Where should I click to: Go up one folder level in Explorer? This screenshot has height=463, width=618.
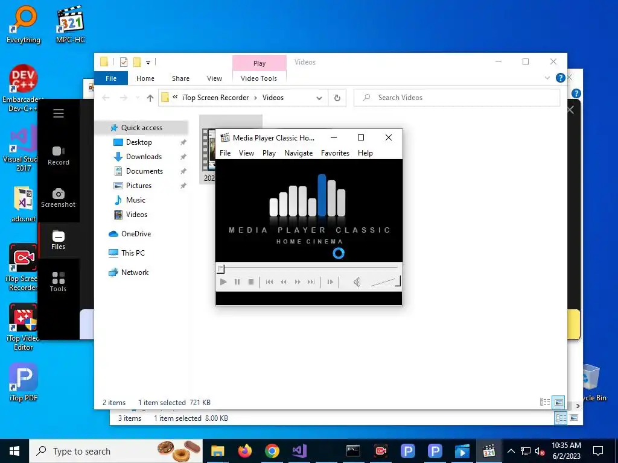pos(150,98)
